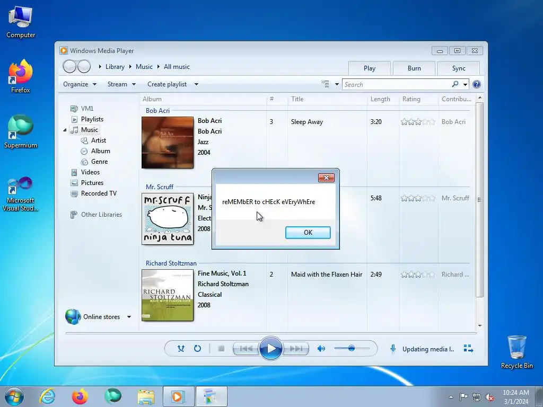Skip to the next track
This screenshot has width=543, height=407.
tap(295, 349)
